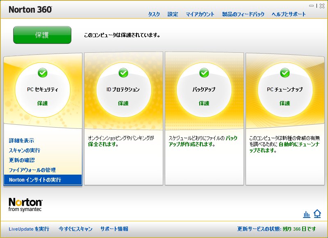
Task: Click the ファイアウォールの管理 link
Action: pyautogui.click(x=32, y=170)
